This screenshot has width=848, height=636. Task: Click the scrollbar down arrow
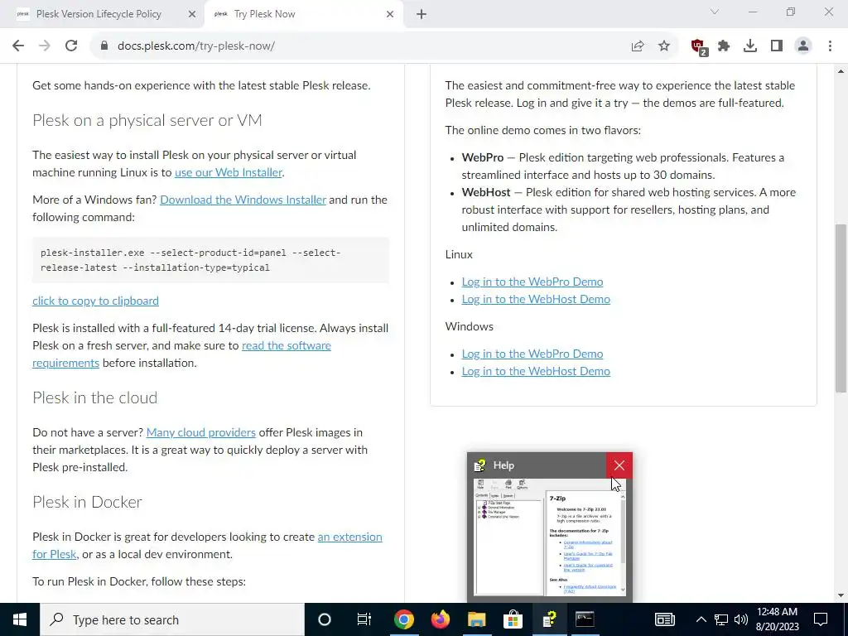pos(841,595)
